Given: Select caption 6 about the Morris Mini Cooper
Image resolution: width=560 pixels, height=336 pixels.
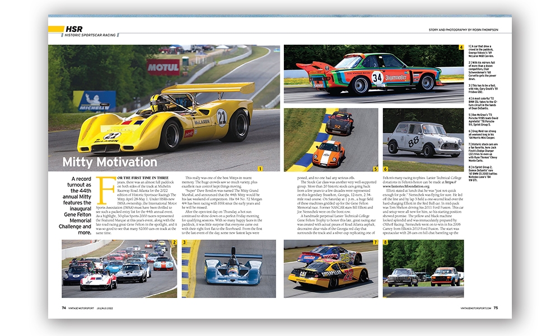Looking at the screenshot, I should tap(482, 134).
